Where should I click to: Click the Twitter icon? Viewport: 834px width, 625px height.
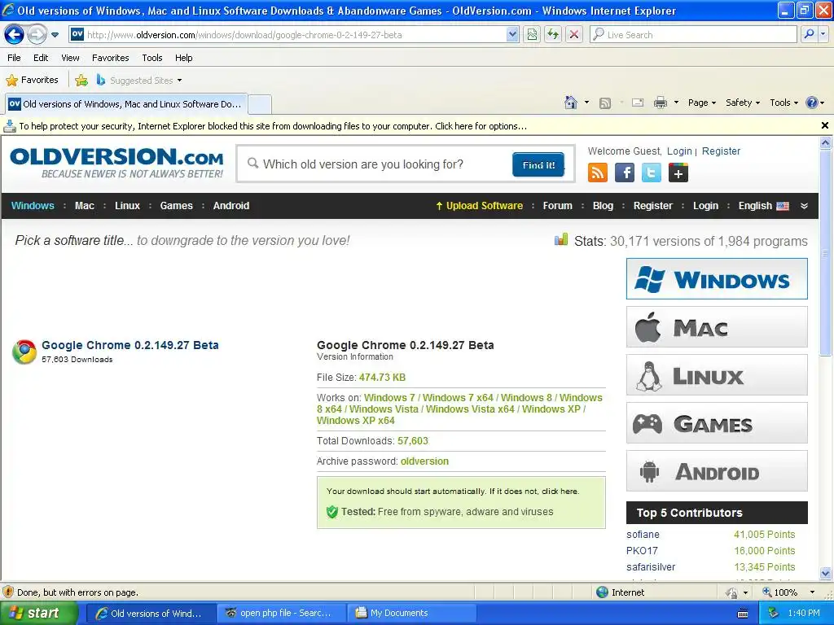coord(651,173)
